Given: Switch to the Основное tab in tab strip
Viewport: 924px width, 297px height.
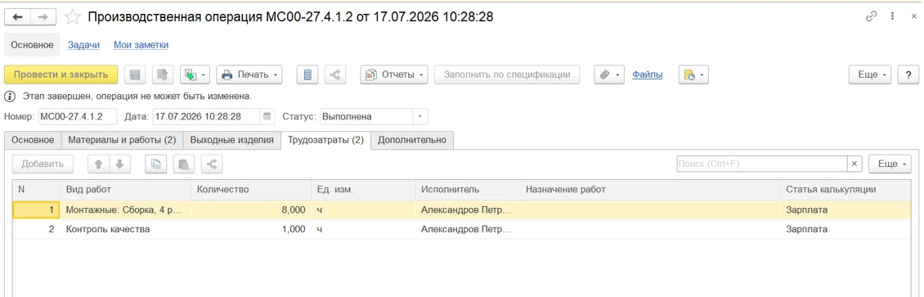Looking at the screenshot, I should coord(33,140).
